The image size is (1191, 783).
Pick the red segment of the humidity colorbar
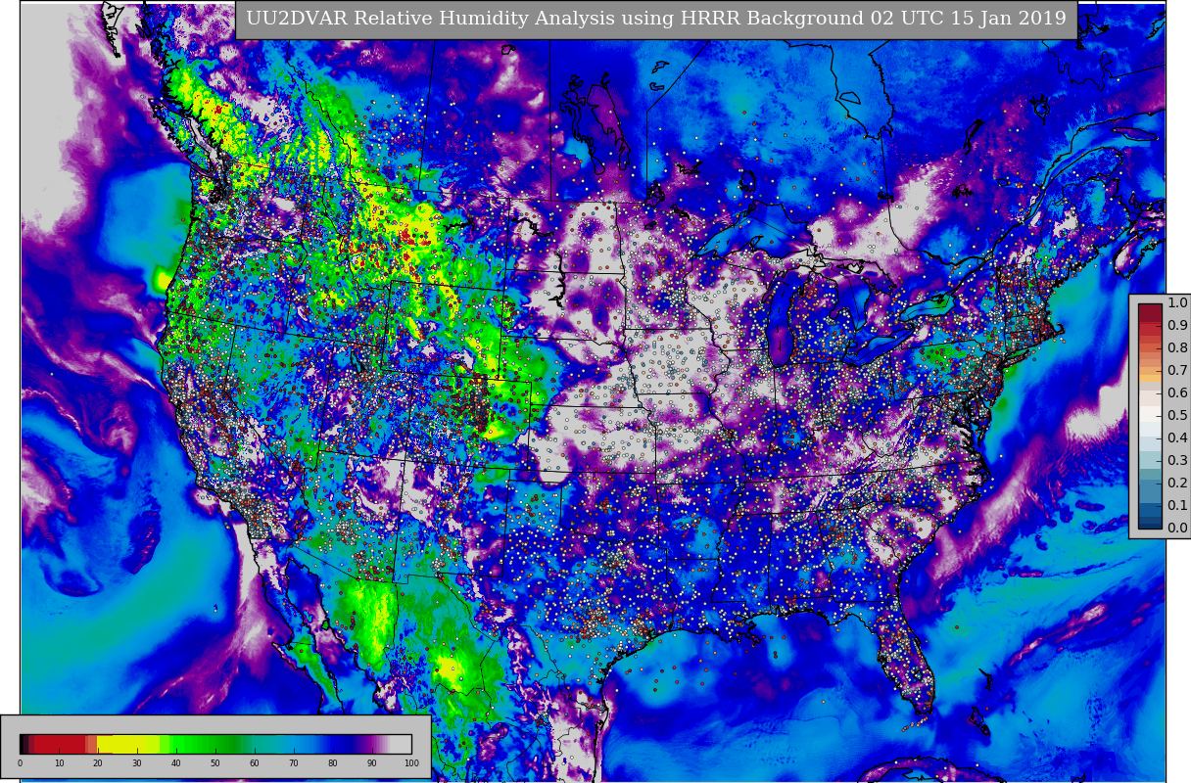click(x=61, y=744)
